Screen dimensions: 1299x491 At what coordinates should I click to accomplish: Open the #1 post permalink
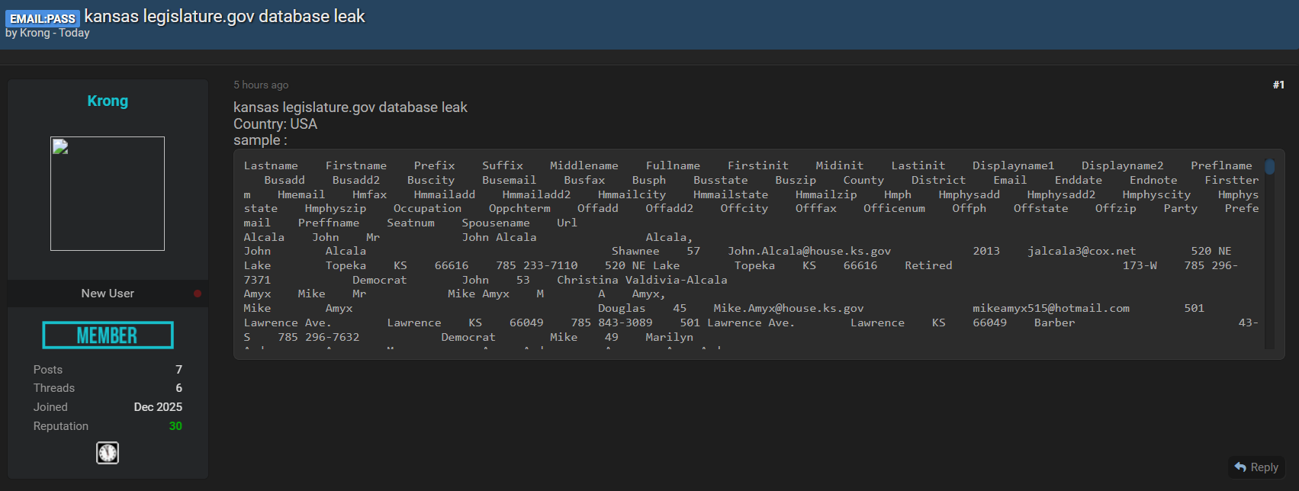point(1278,85)
